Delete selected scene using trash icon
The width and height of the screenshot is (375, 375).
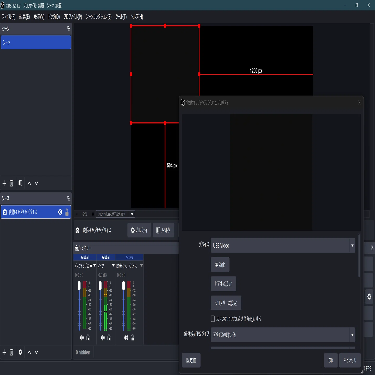(11, 183)
